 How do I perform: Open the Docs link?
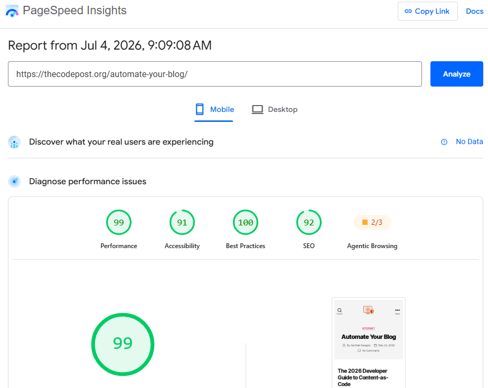474,11
